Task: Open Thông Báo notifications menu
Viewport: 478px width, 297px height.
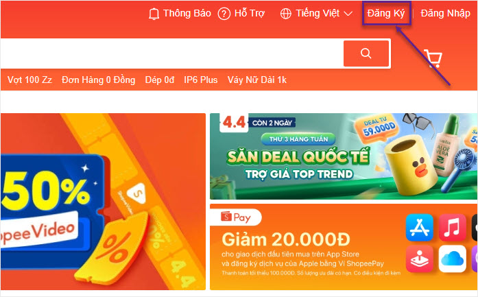Action: tap(180, 14)
